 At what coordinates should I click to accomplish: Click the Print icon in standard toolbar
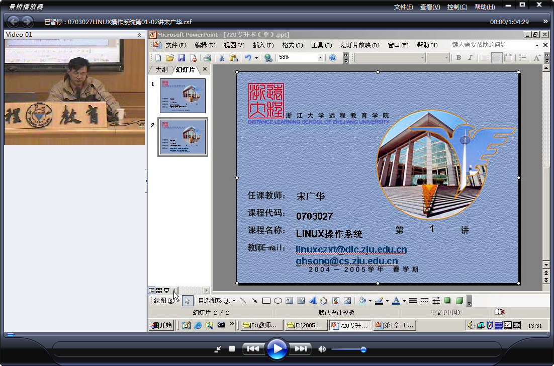tap(208, 58)
